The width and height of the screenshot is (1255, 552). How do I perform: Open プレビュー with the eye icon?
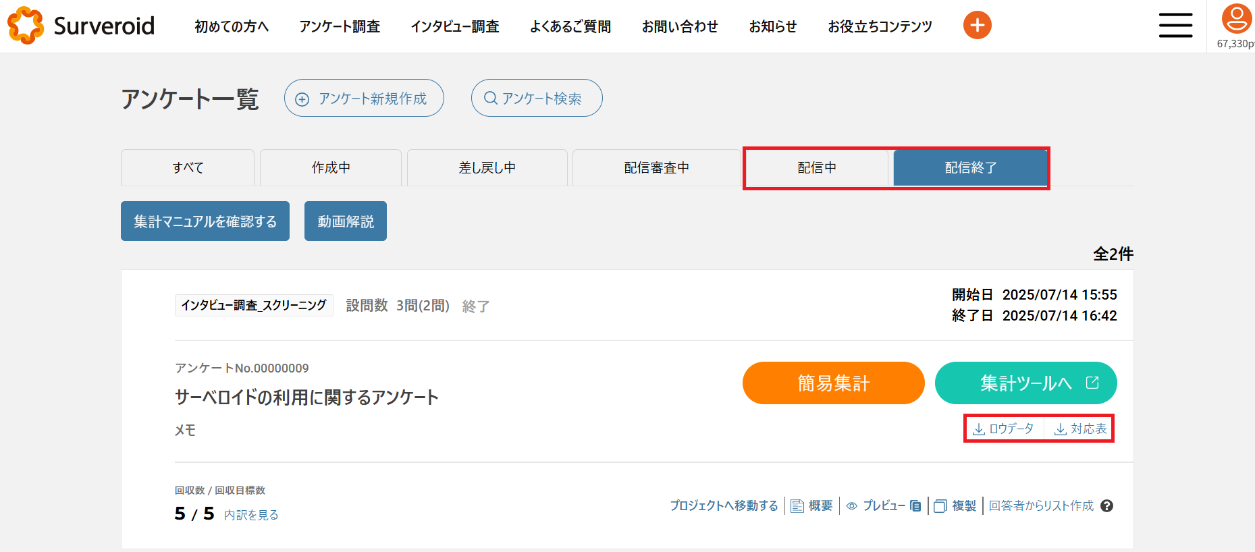pyautogui.click(x=876, y=506)
